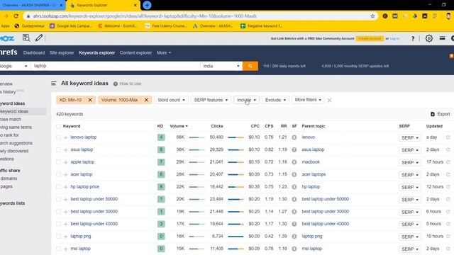The image size is (454, 255).
Task: Click the keyword search input field
Action: 115,66
